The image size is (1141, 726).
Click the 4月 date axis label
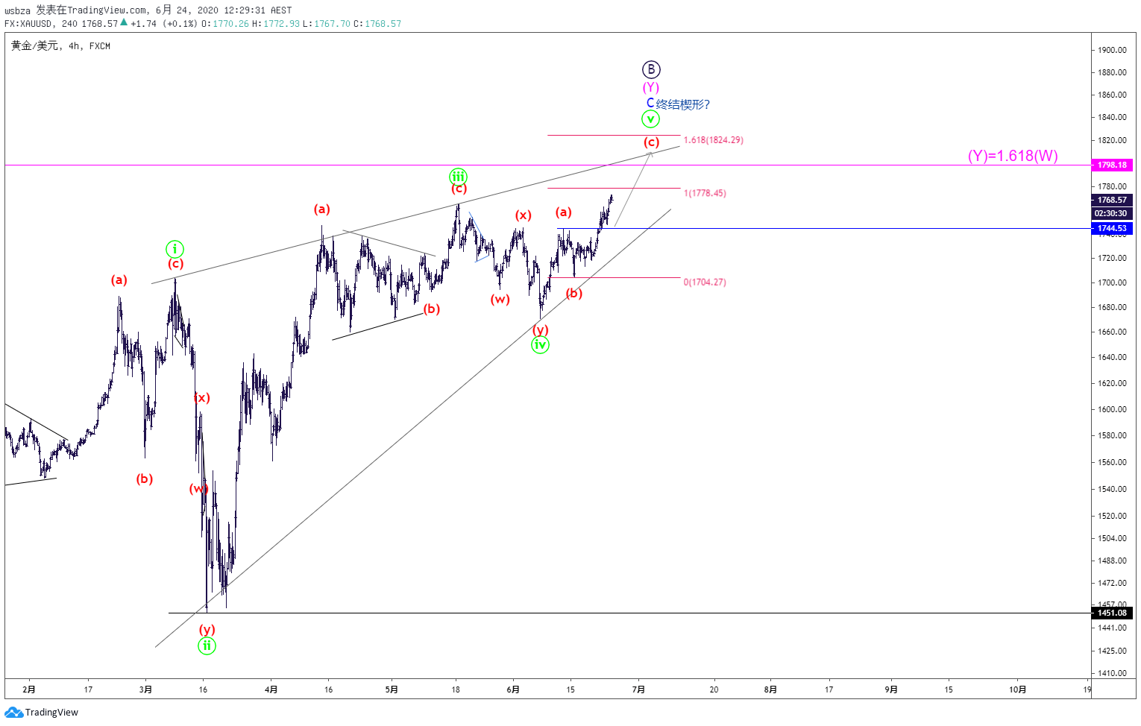[x=271, y=689]
